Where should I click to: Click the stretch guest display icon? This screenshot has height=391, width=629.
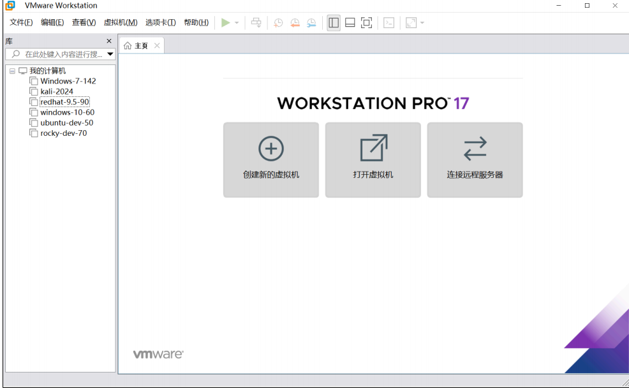tap(411, 23)
